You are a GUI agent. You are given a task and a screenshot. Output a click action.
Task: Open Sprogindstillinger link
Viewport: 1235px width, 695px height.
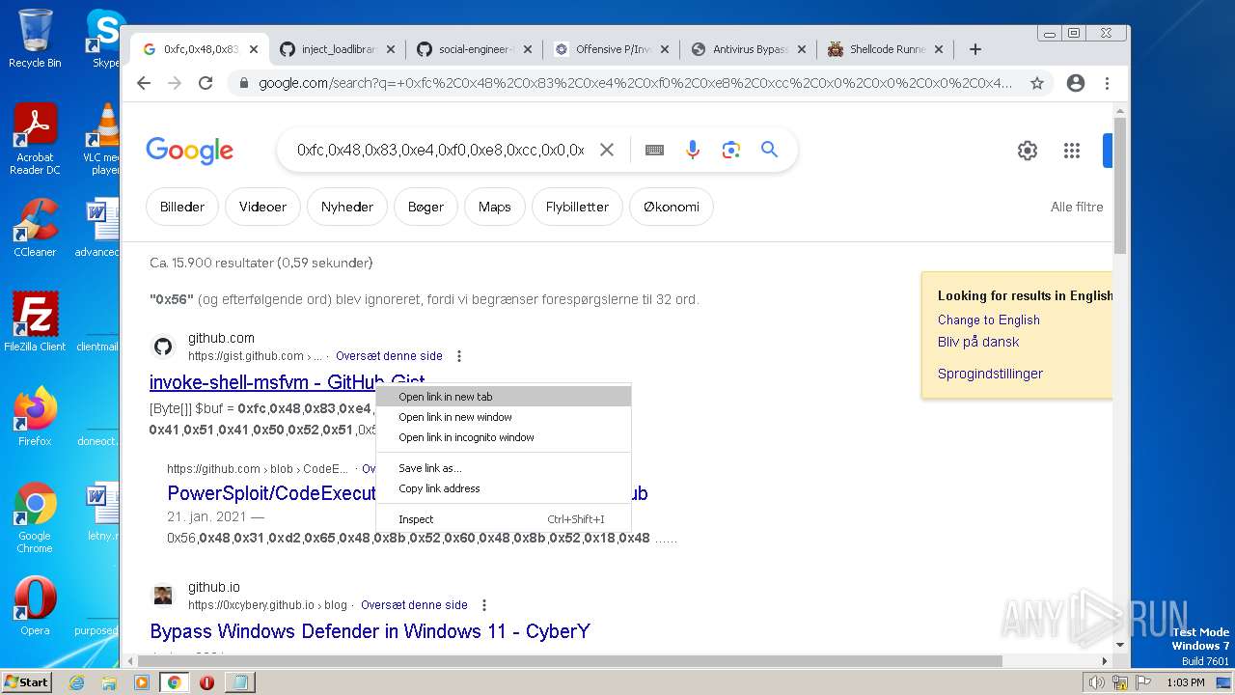990,374
